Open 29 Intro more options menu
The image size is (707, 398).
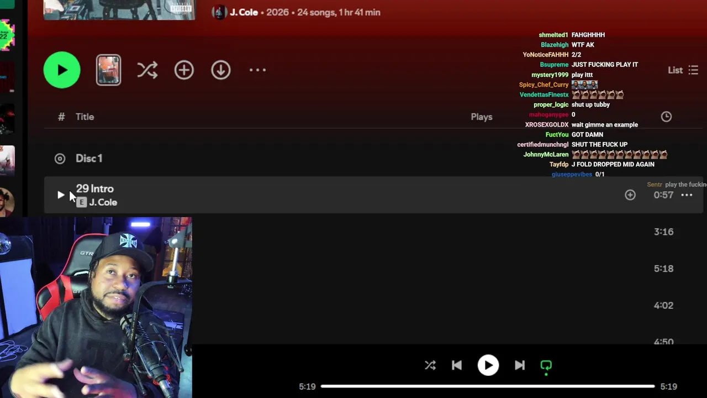tap(687, 195)
